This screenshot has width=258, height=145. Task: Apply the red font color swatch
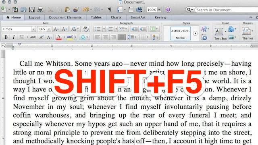(x=59, y=37)
